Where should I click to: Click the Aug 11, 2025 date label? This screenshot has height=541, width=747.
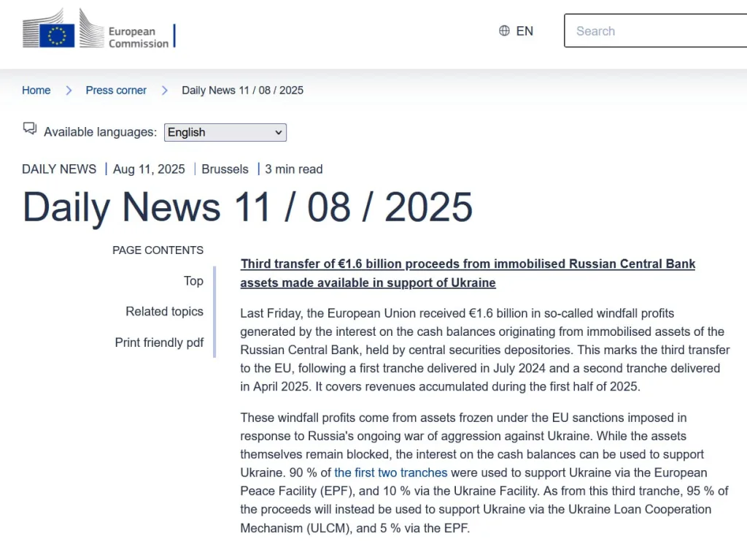(149, 169)
